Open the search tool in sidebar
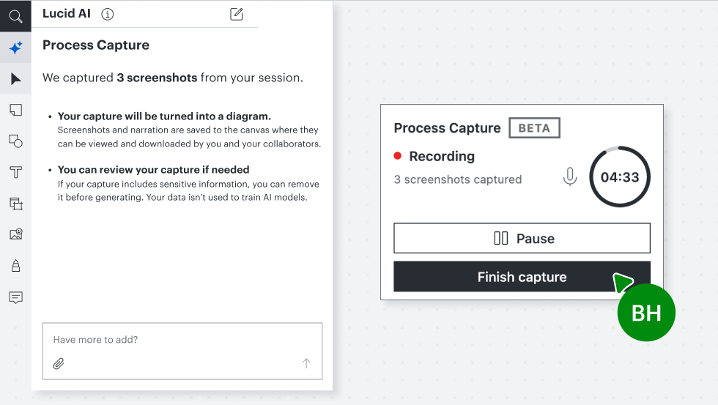 click(x=15, y=16)
